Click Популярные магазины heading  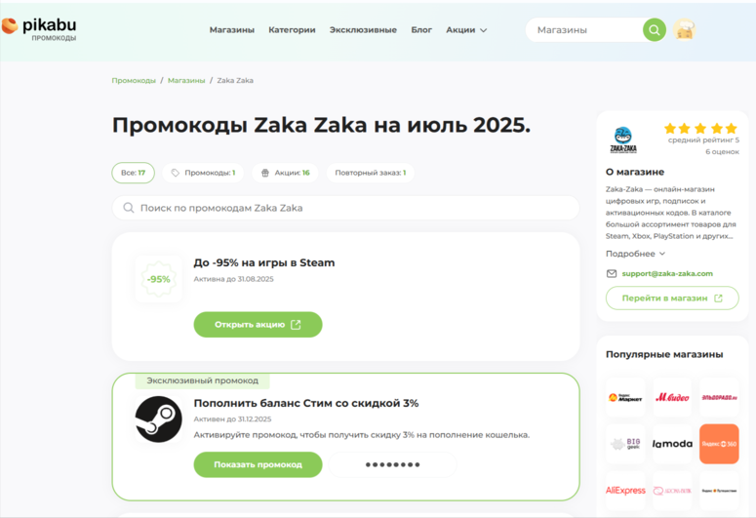point(664,354)
